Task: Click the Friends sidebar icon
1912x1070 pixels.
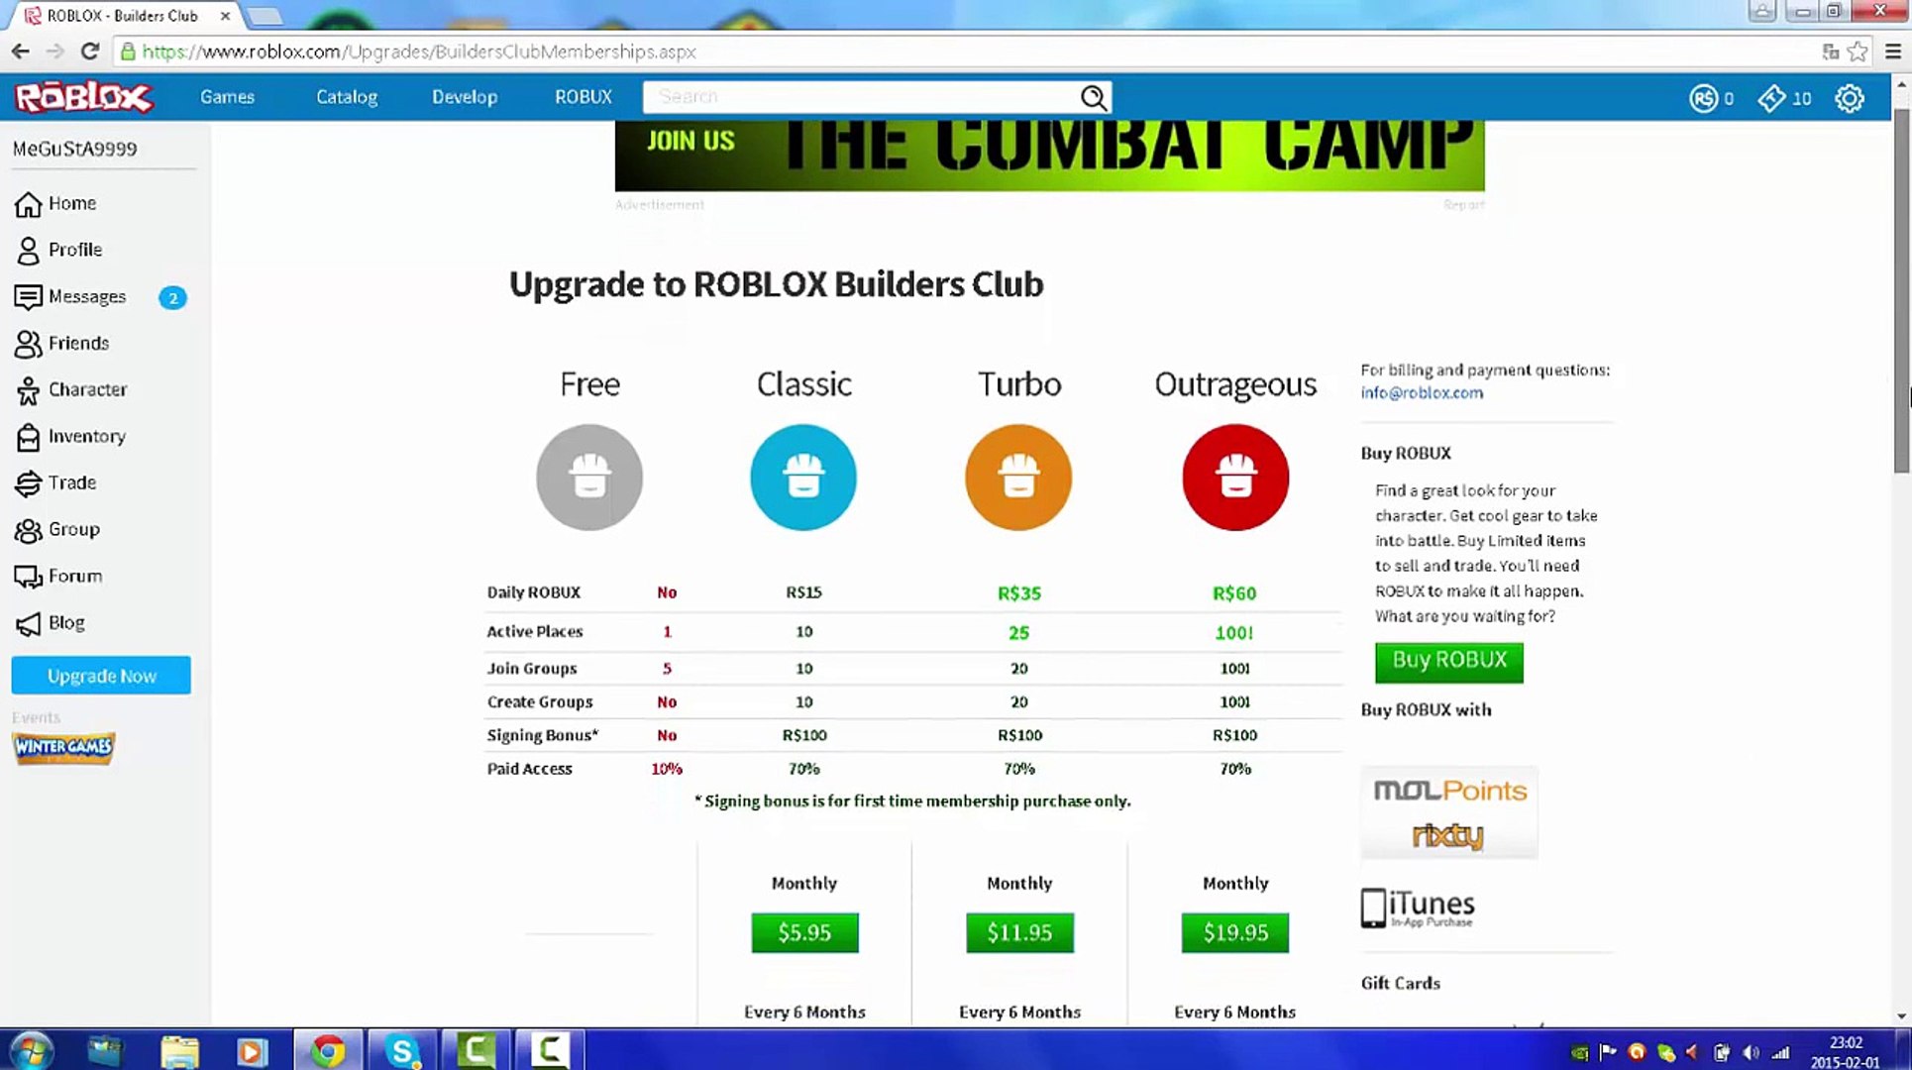Action: (28, 343)
